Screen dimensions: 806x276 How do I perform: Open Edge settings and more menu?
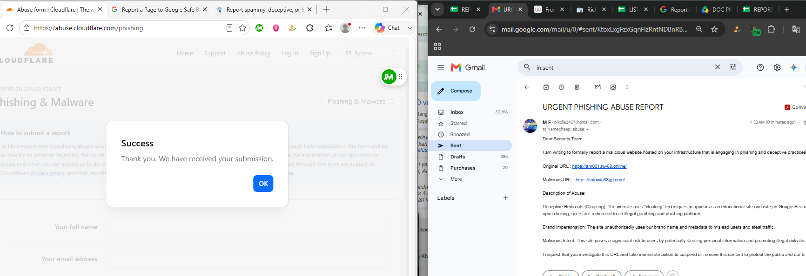point(362,28)
